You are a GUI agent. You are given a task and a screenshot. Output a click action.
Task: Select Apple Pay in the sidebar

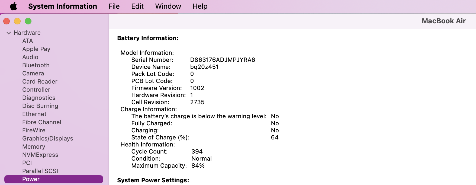36,49
